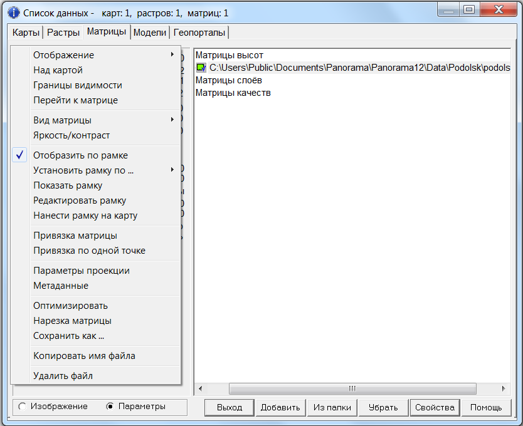Click the horizontal scrollbar right arrow

505,388
